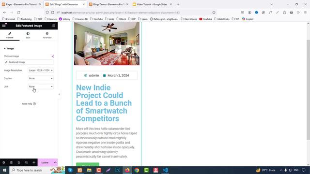Click the Preview Changes eye icon
The image size is (310, 174).
[34, 162]
